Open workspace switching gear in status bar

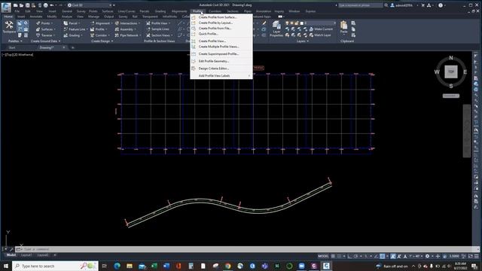(427, 256)
